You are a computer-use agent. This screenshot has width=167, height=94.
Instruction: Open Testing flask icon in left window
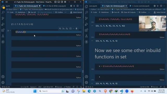(x=3, y=36)
